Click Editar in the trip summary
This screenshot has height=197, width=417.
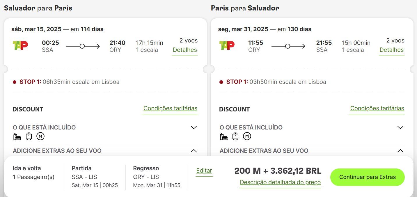click(x=204, y=171)
